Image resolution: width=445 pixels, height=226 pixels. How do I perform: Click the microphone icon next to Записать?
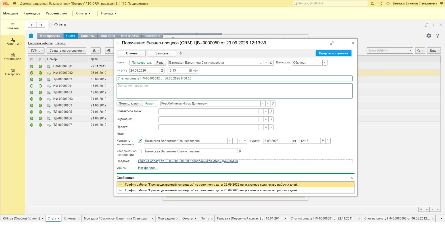[181, 53]
